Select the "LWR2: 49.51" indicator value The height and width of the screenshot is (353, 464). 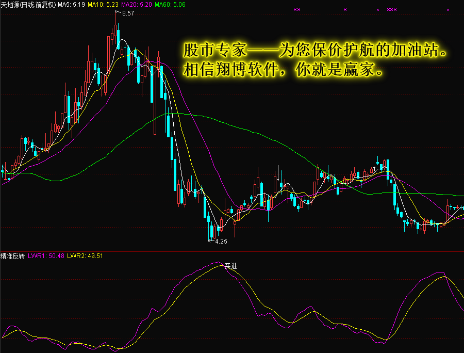pyautogui.click(x=85, y=256)
